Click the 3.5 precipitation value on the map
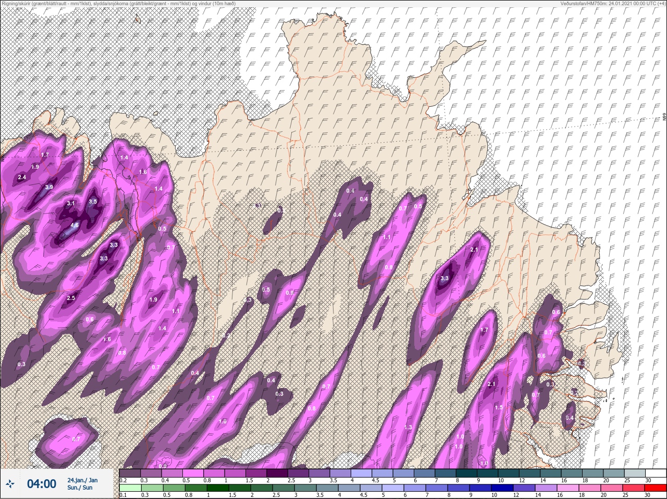The width and height of the screenshot is (667, 499). pyautogui.click(x=93, y=202)
